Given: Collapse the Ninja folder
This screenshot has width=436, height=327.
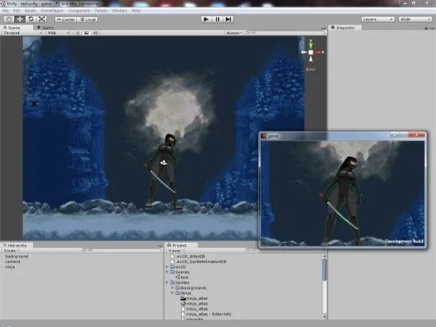Looking at the screenshot, I should pyautogui.click(x=173, y=293).
